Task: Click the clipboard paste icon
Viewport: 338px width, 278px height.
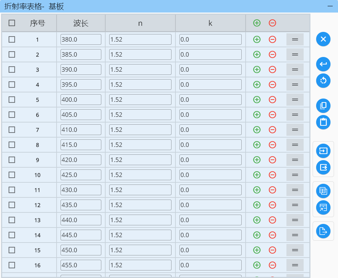Action: [323, 122]
